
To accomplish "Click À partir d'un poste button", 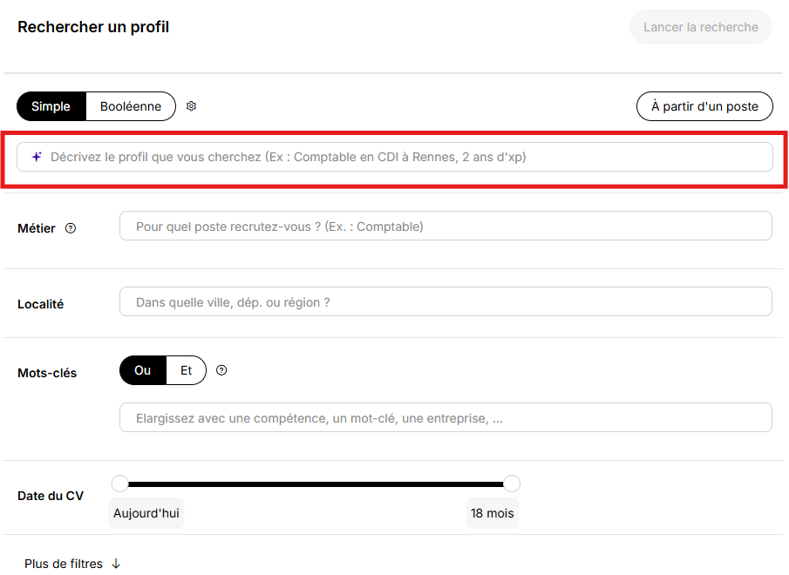I will 704,106.
